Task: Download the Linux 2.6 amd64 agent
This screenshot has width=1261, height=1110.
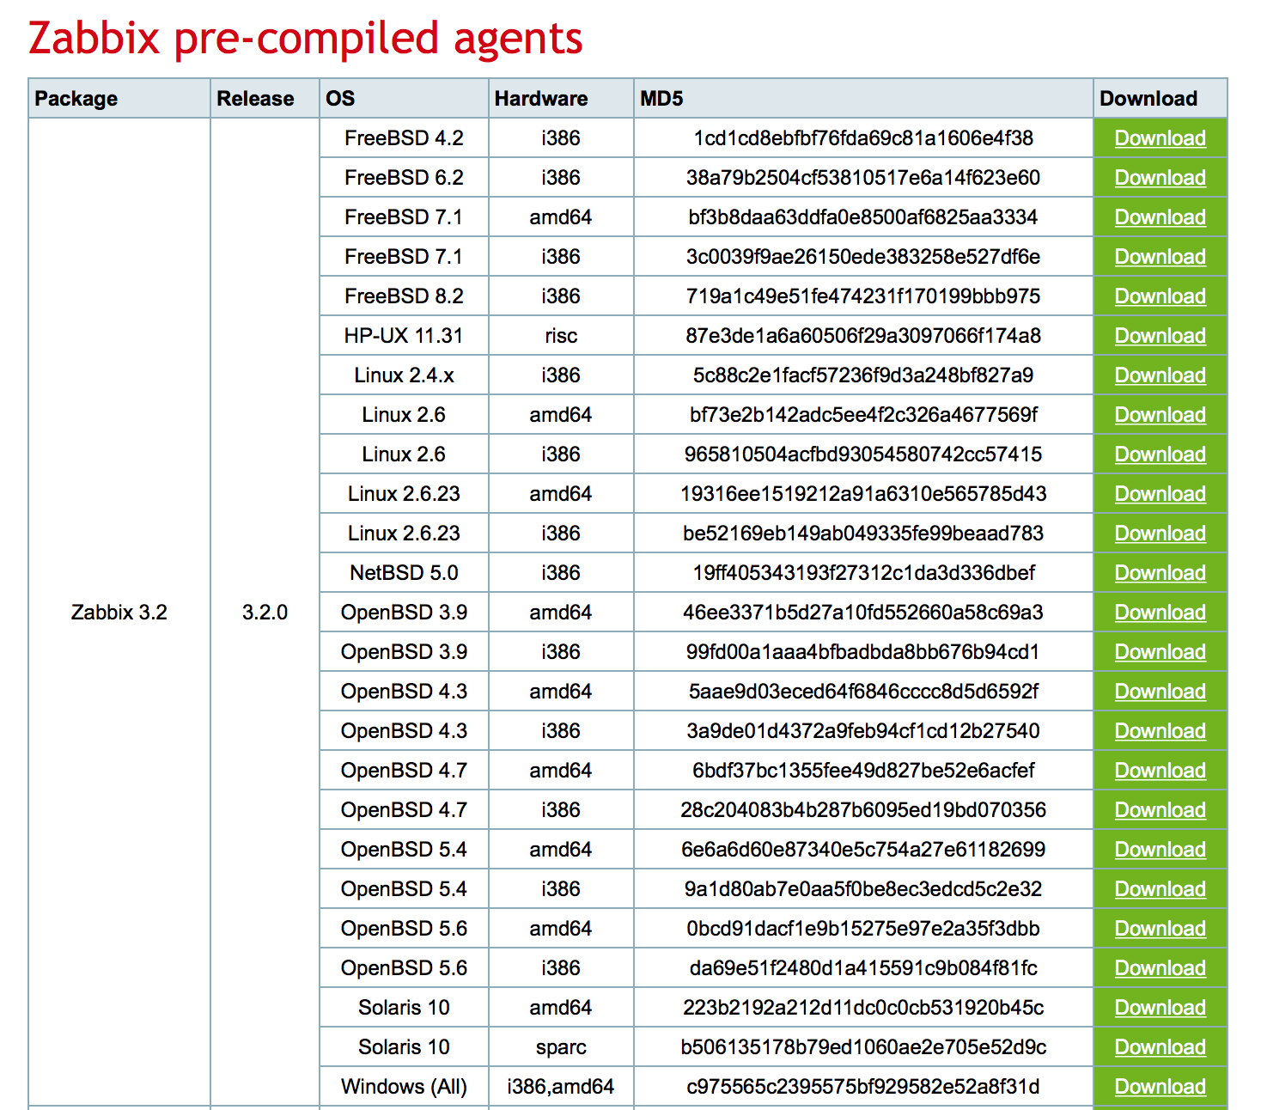Action: [1160, 415]
